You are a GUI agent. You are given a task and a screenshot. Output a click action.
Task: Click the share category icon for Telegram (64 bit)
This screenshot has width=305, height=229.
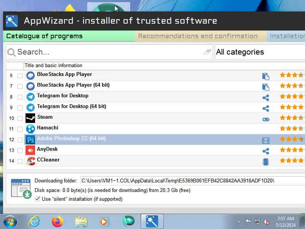266,108
